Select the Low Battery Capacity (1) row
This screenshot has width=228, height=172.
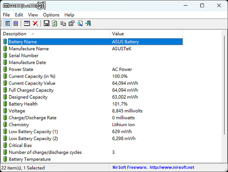[93, 132]
